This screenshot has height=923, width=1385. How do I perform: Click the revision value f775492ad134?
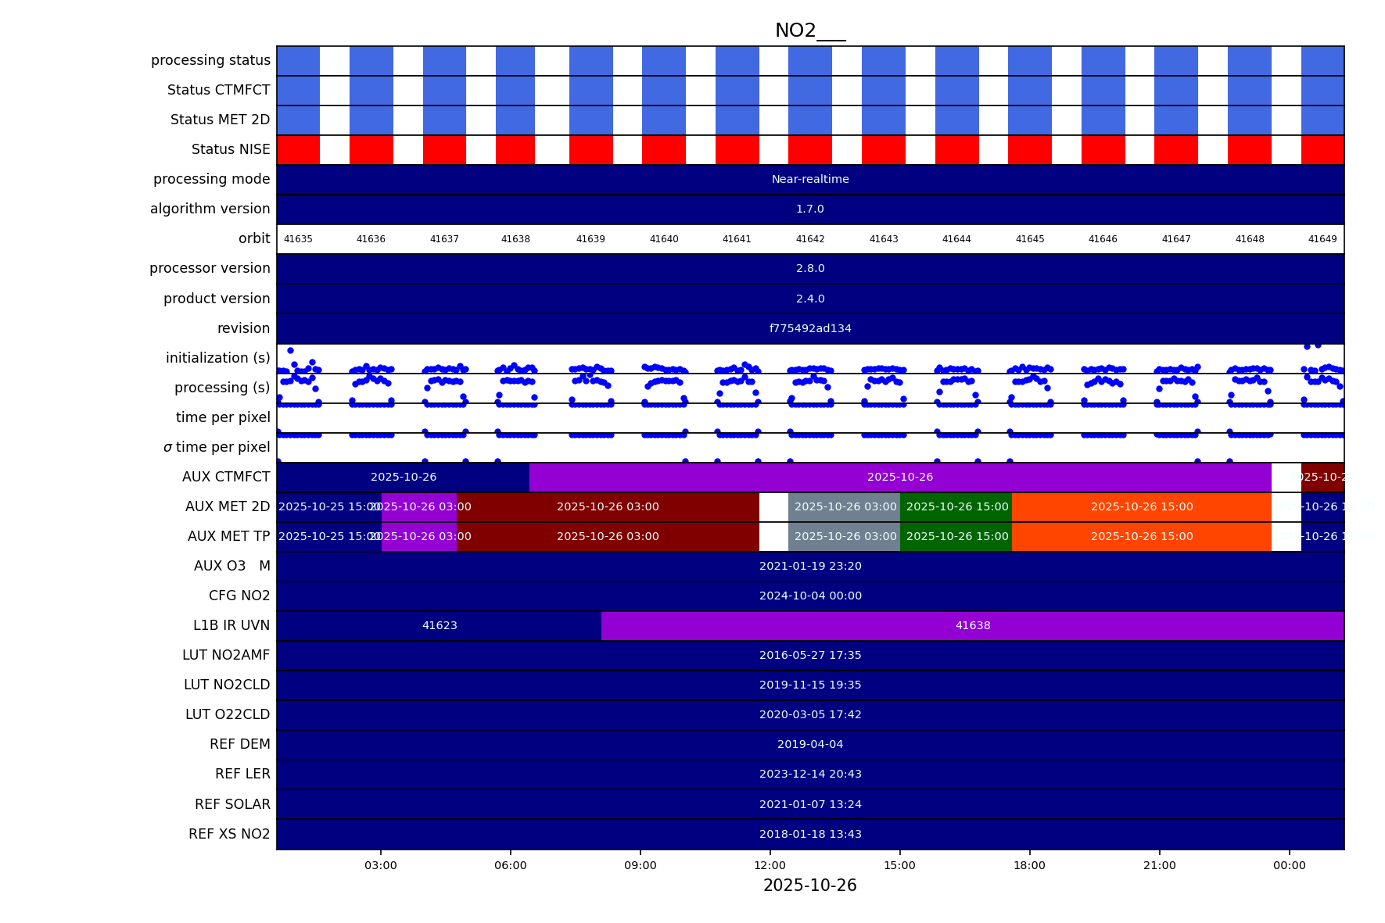coord(810,329)
